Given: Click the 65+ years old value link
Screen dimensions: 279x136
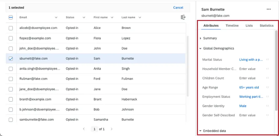Looking at the screenshot, I should click(249, 87).
